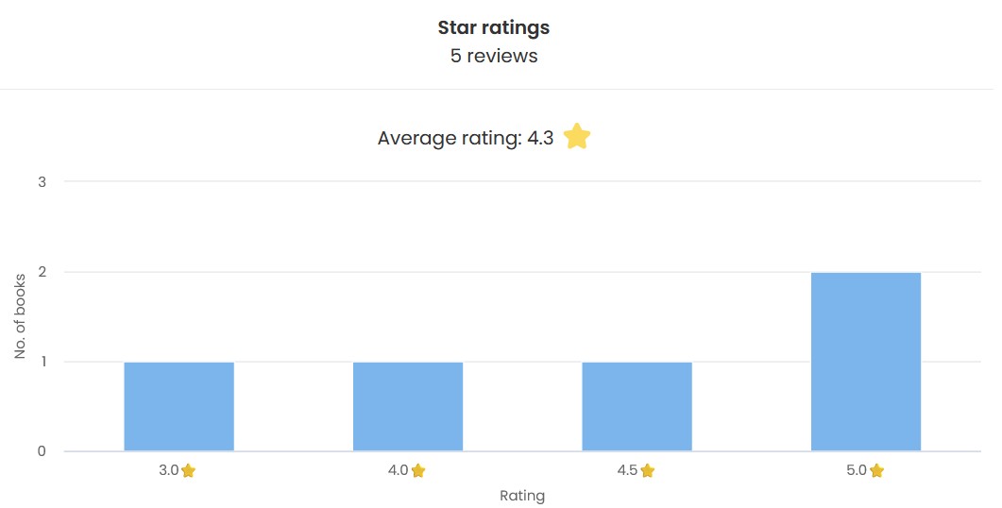Click the star icon next to 4.5
This screenshot has width=1002, height=508.
(x=647, y=470)
